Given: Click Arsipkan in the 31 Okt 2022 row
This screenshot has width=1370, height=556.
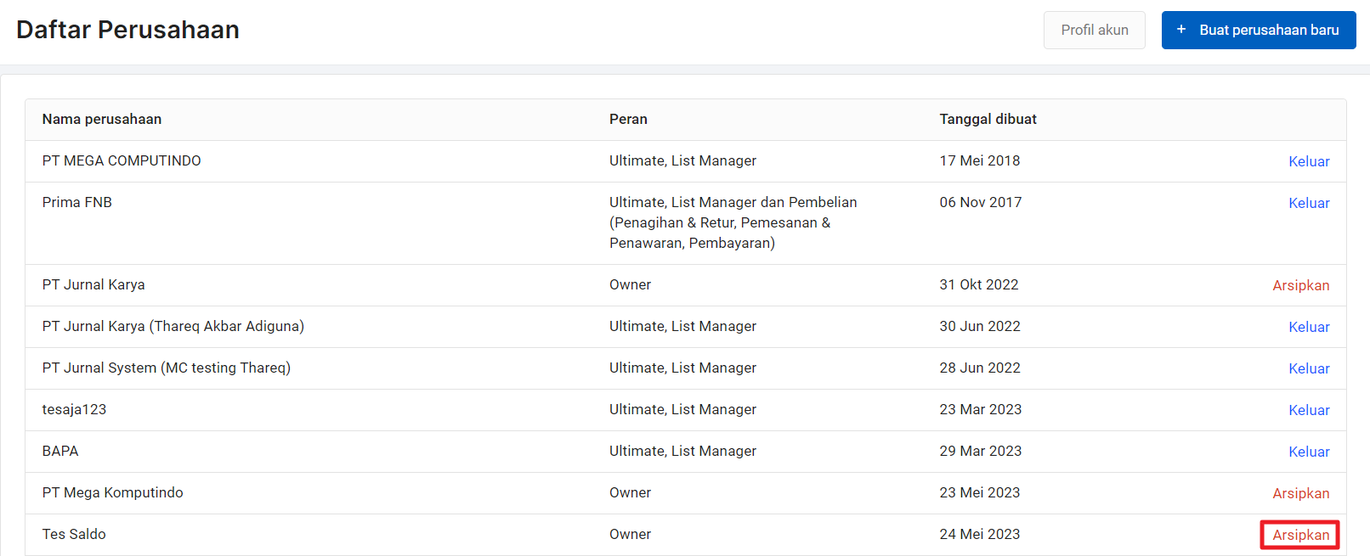Looking at the screenshot, I should pyautogui.click(x=1301, y=285).
